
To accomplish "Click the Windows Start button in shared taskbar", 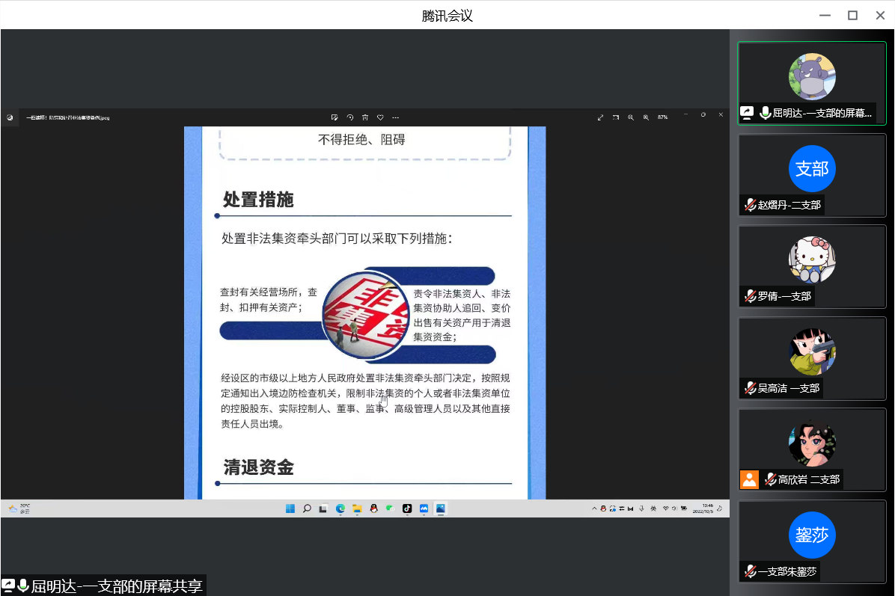I will tap(290, 509).
